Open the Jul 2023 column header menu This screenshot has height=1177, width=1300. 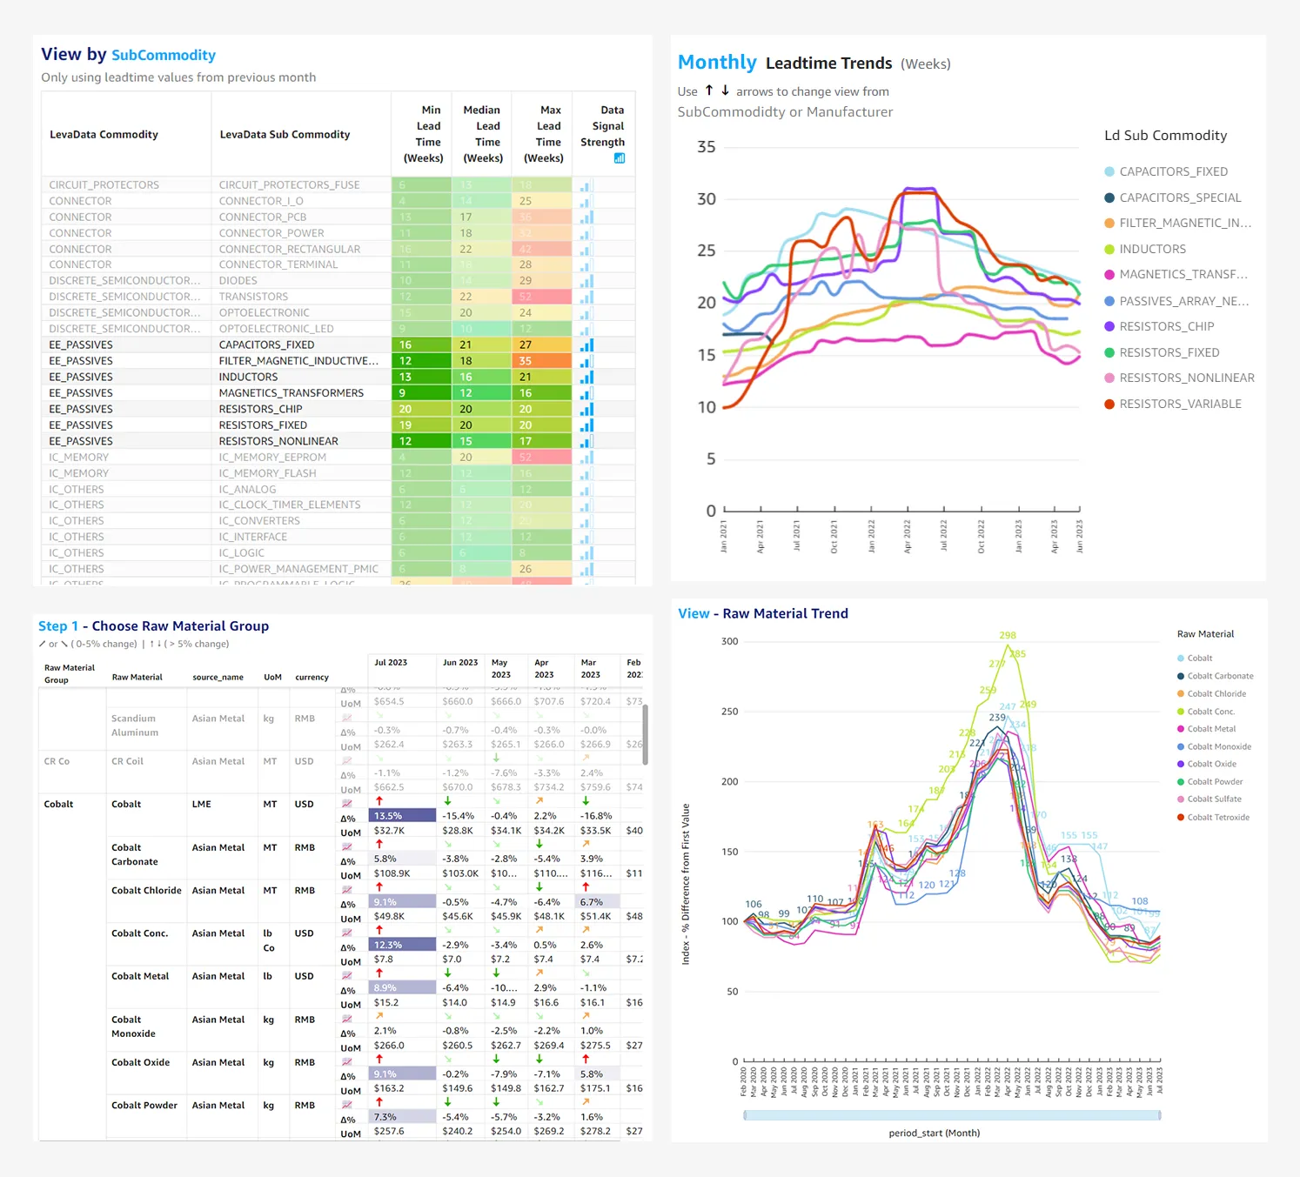[x=391, y=662]
